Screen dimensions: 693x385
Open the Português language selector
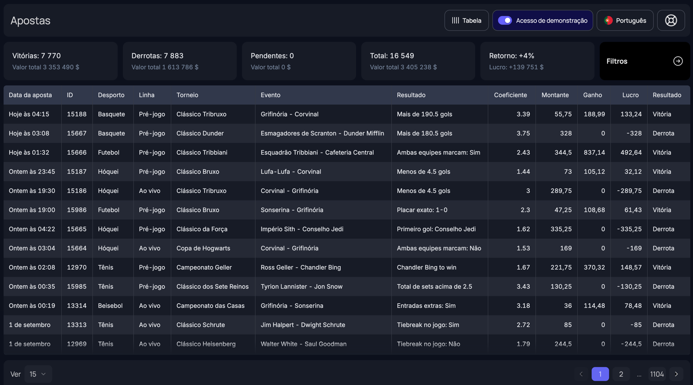pyautogui.click(x=625, y=20)
